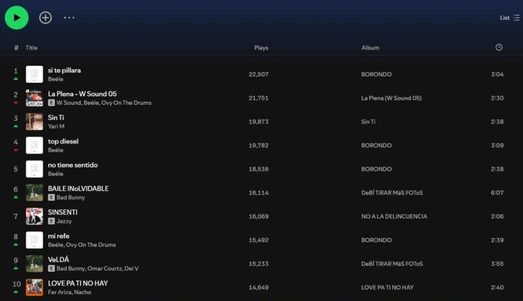Open the BORONDO album link for top diesel
This screenshot has height=301, width=523.
point(376,146)
